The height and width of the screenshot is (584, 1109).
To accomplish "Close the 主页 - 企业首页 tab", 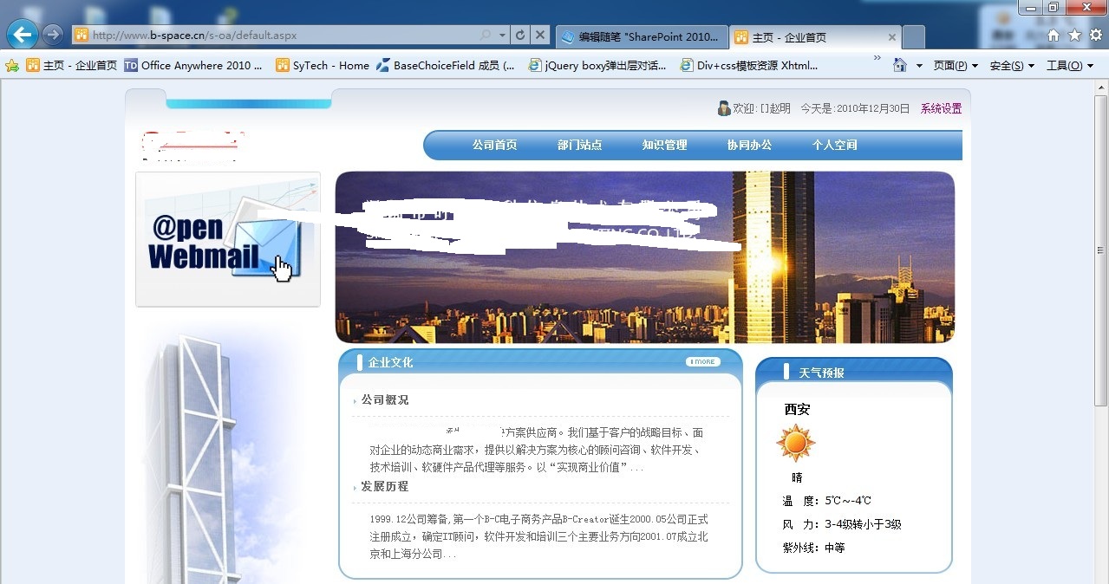I will 892,37.
